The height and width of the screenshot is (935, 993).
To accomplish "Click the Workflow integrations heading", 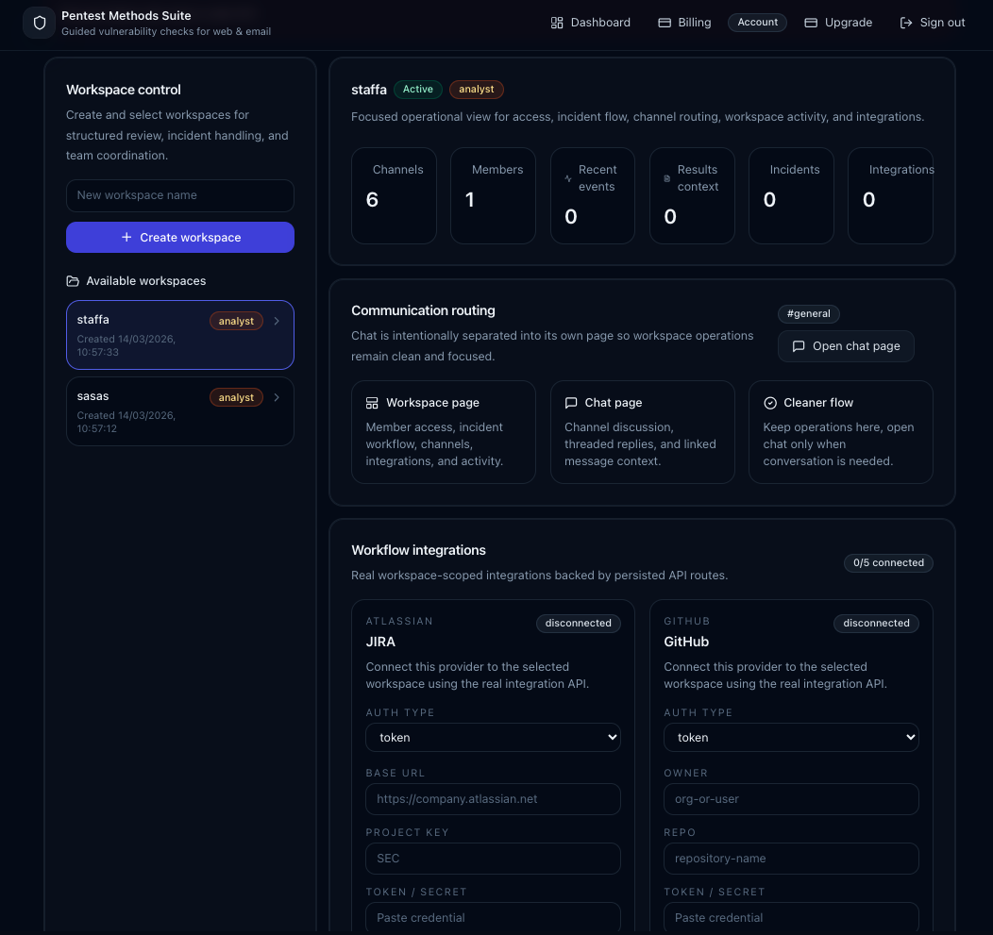I will coord(418,550).
